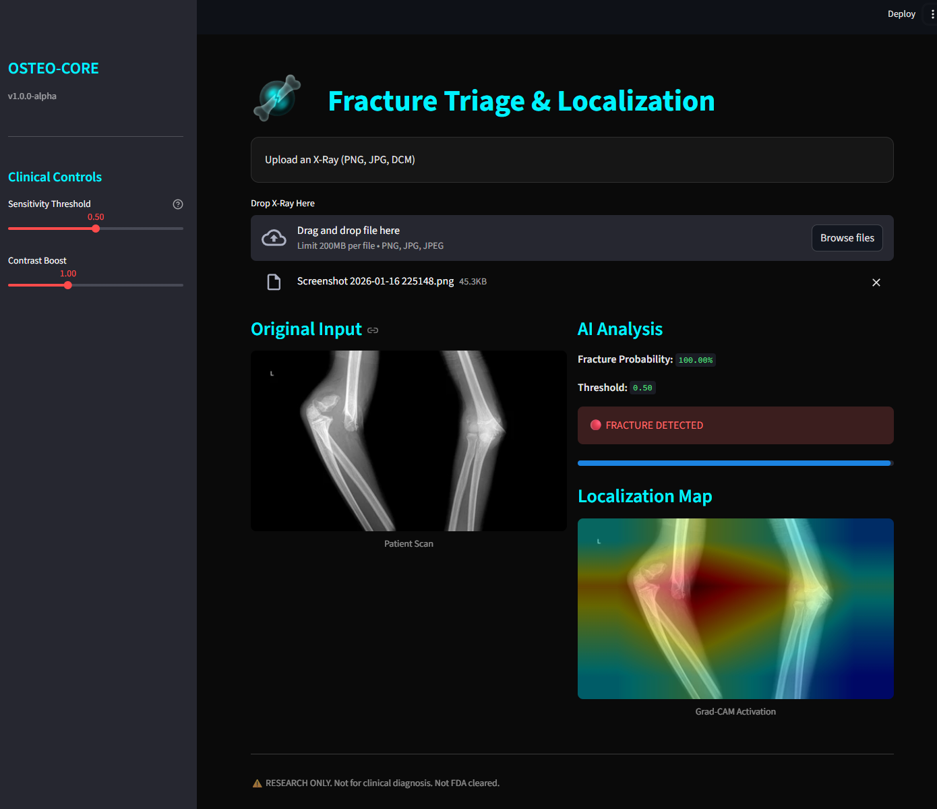
Task: Click the glowing bone logo icon
Action: pyautogui.click(x=276, y=98)
